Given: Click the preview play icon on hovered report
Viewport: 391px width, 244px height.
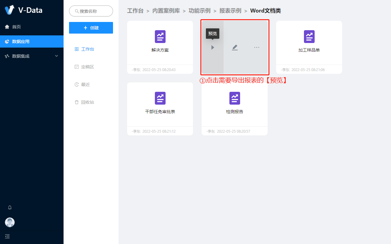Looking at the screenshot, I should (213, 48).
